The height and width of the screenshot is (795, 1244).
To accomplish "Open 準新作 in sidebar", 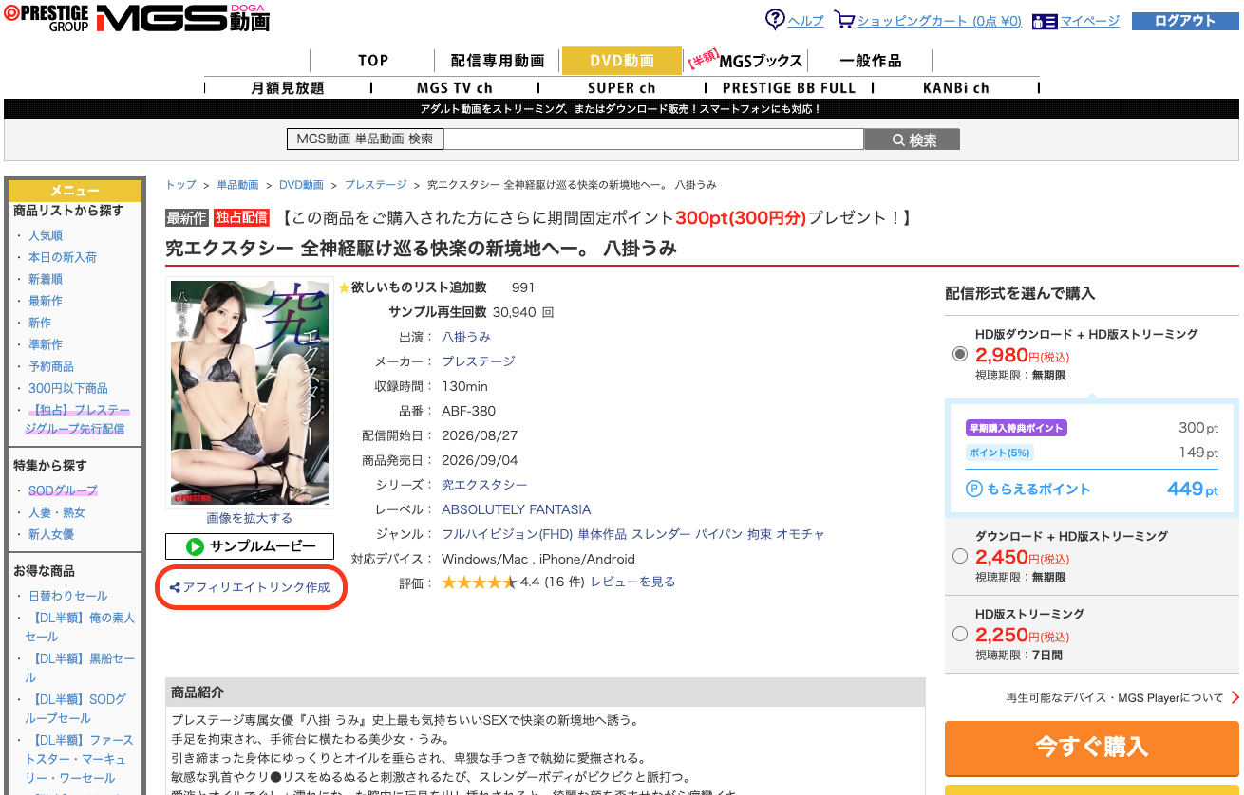I will click(46, 344).
